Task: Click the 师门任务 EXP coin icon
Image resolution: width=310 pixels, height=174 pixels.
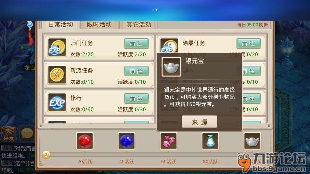Action: 57,48
